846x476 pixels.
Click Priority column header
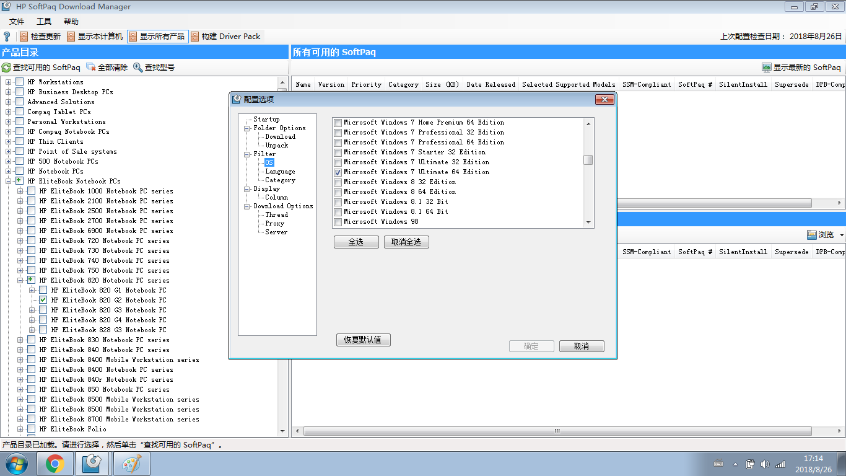coord(366,84)
